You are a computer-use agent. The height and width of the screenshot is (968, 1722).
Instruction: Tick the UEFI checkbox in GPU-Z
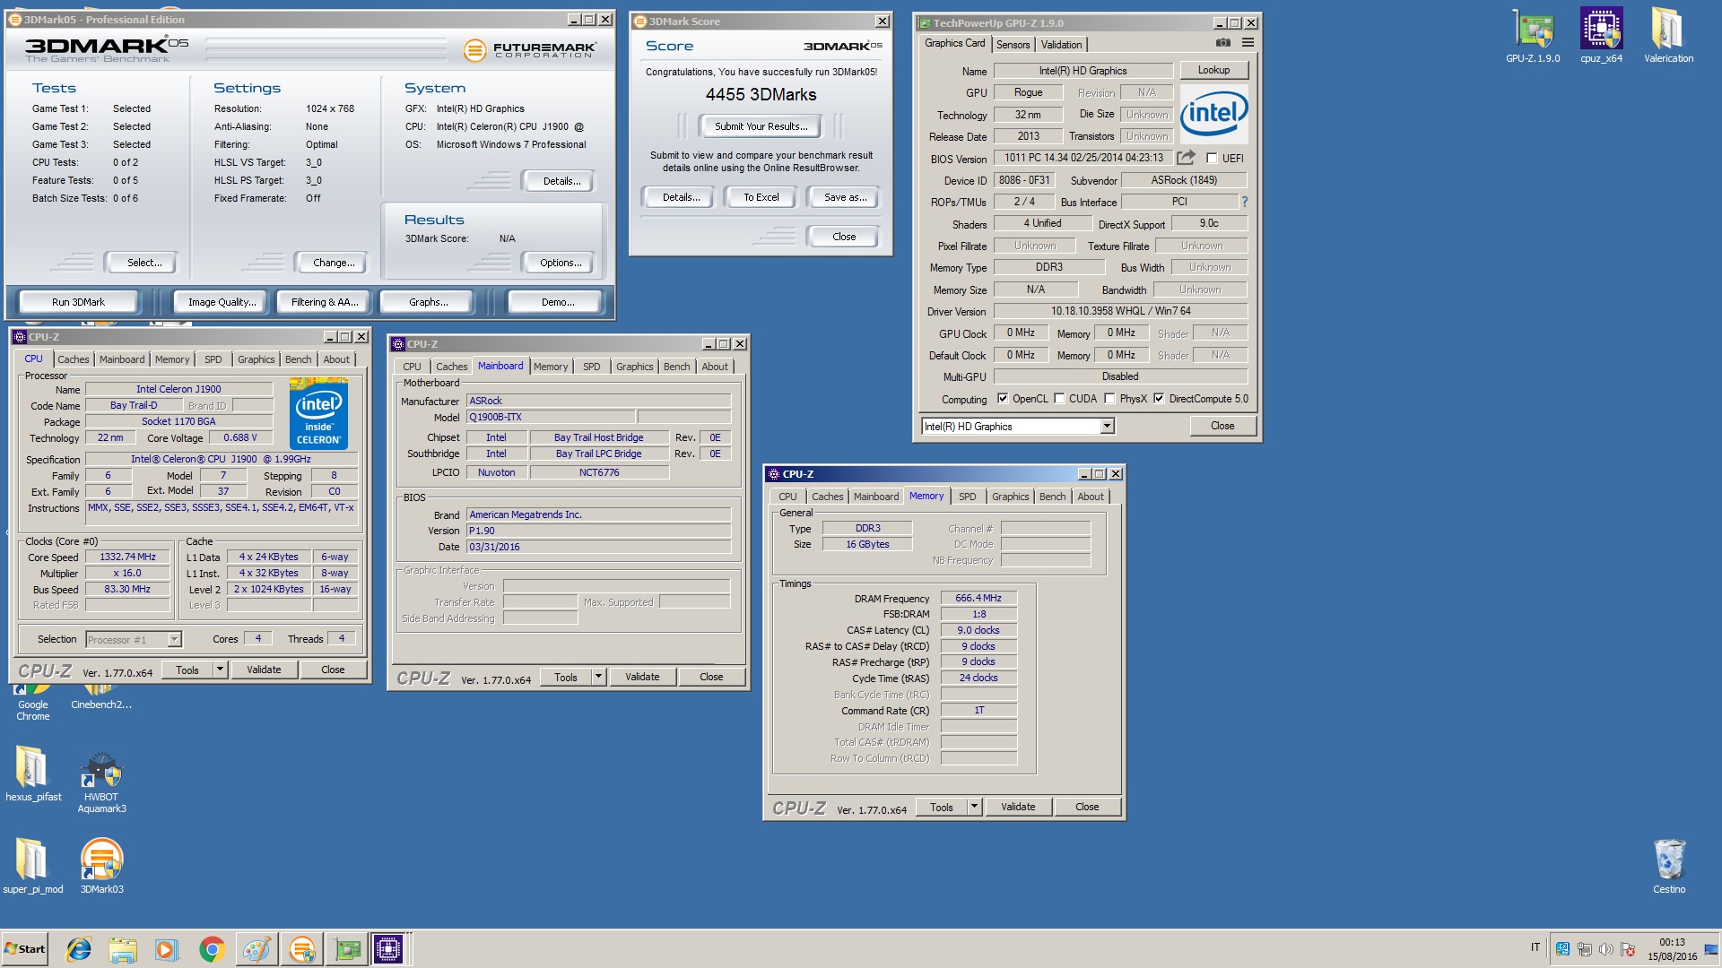1212,158
